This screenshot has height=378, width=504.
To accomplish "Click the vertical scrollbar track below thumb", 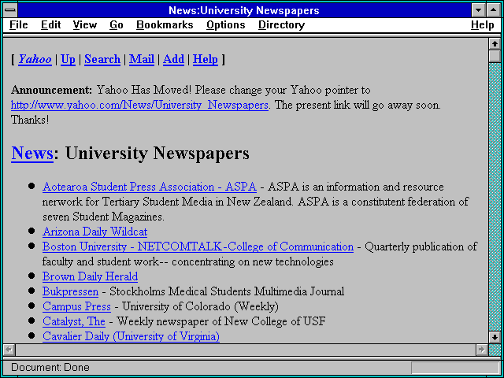I will (x=495, y=197).
